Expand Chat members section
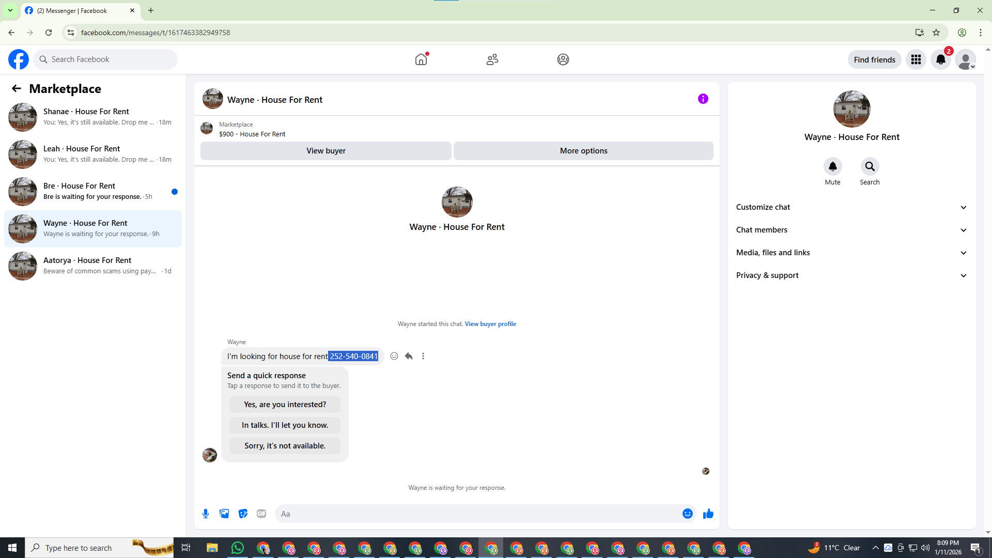The height and width of the screenshot is (558, 992). 851,230
